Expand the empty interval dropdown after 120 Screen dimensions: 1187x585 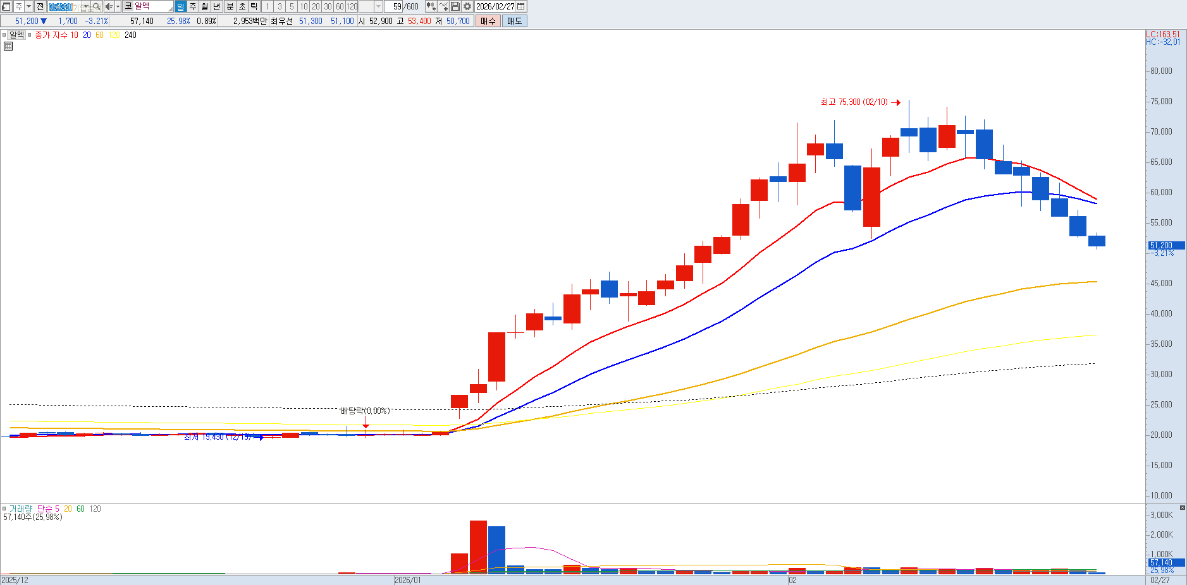[x=378, y=6]
